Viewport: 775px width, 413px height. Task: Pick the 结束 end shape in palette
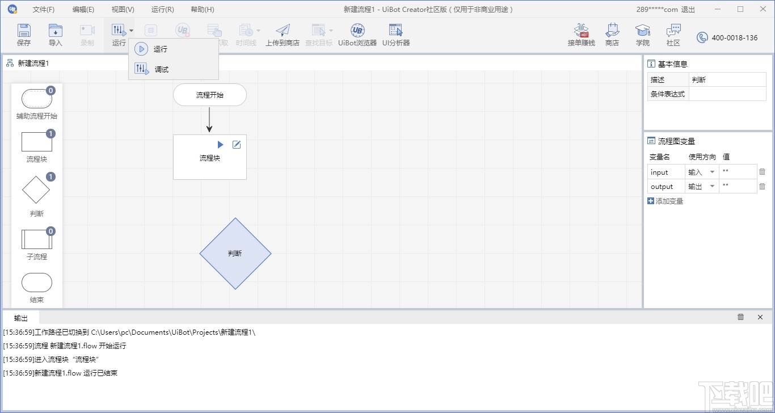click(x=37, y=283)
